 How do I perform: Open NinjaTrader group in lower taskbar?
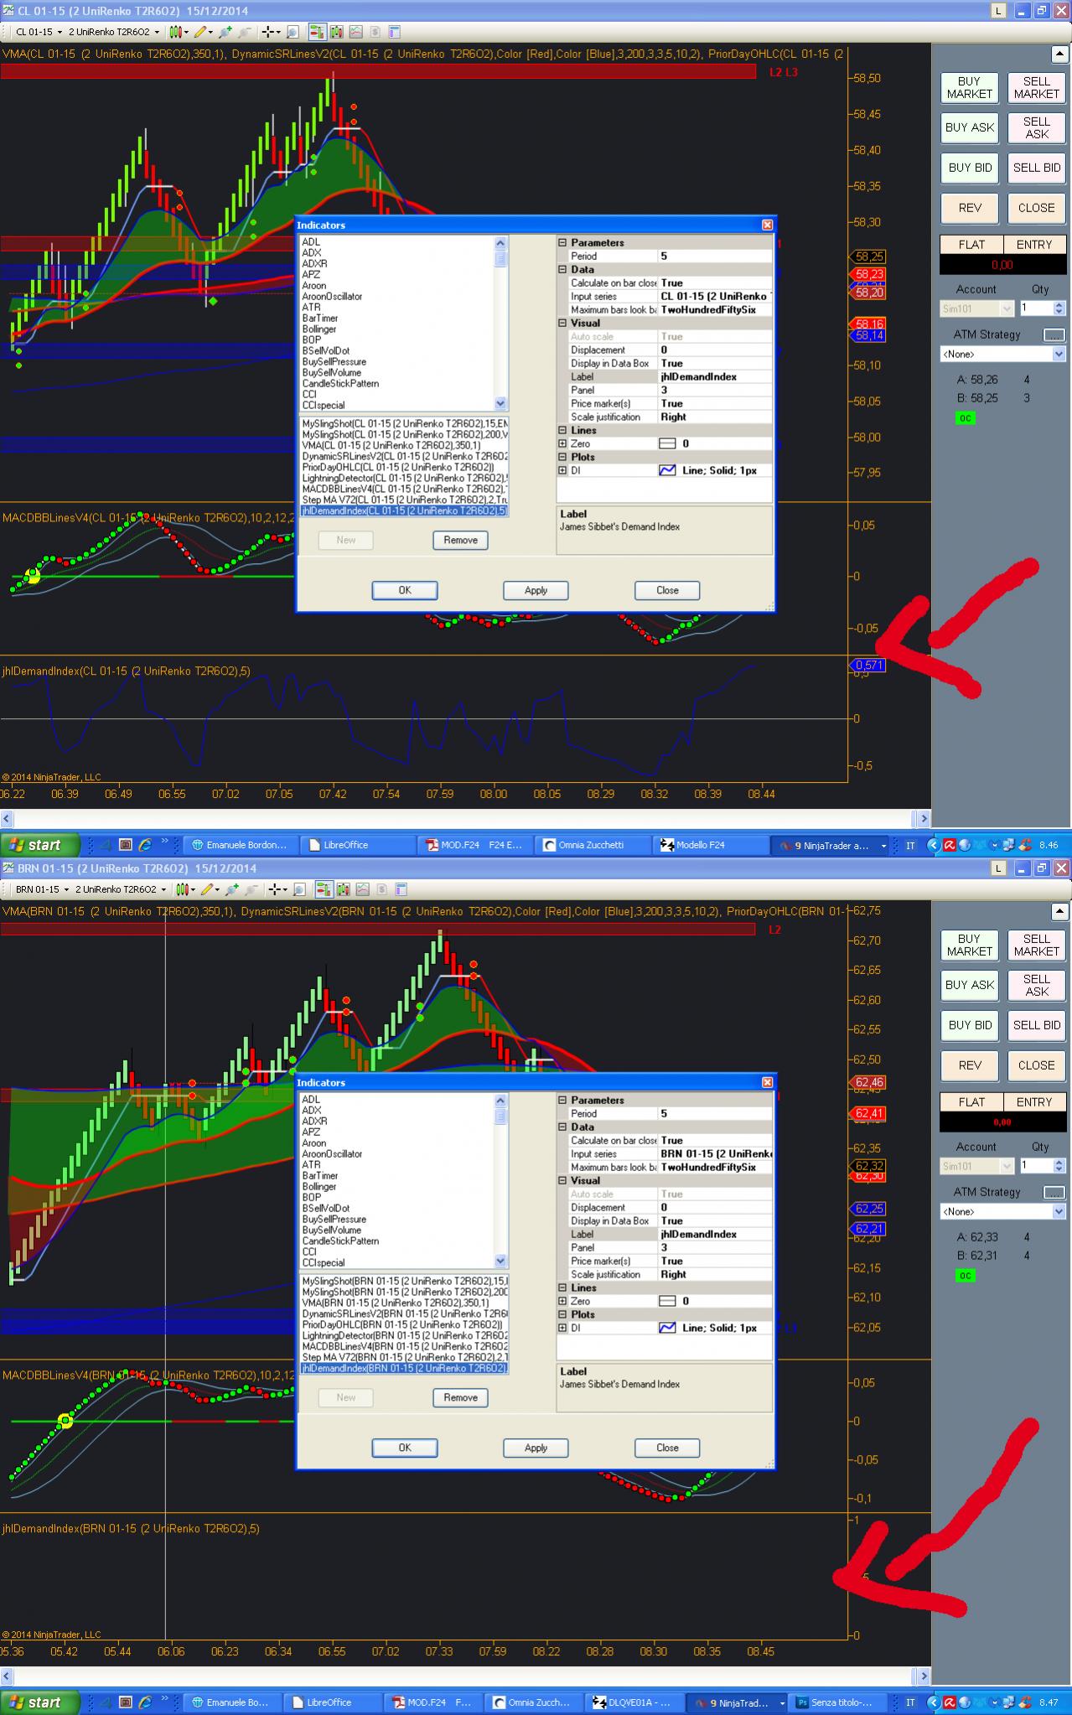click(738, 1702)
